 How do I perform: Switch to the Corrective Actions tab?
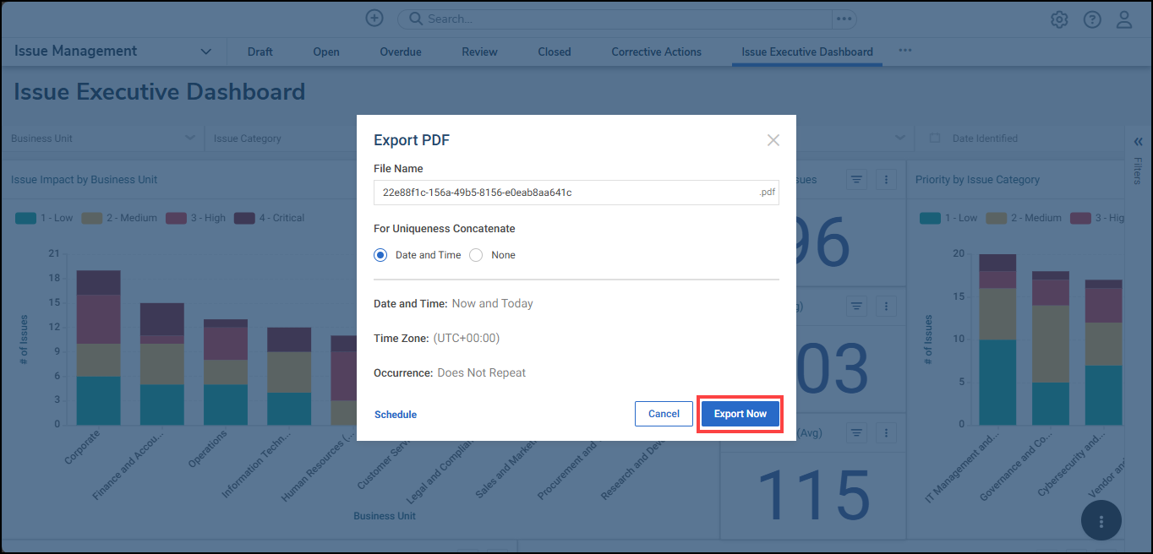pos(656,52)
